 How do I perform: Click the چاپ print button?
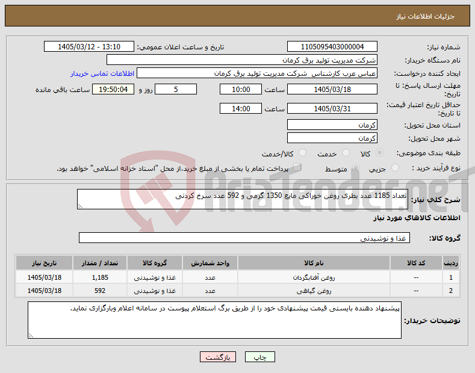pos(260,357)
